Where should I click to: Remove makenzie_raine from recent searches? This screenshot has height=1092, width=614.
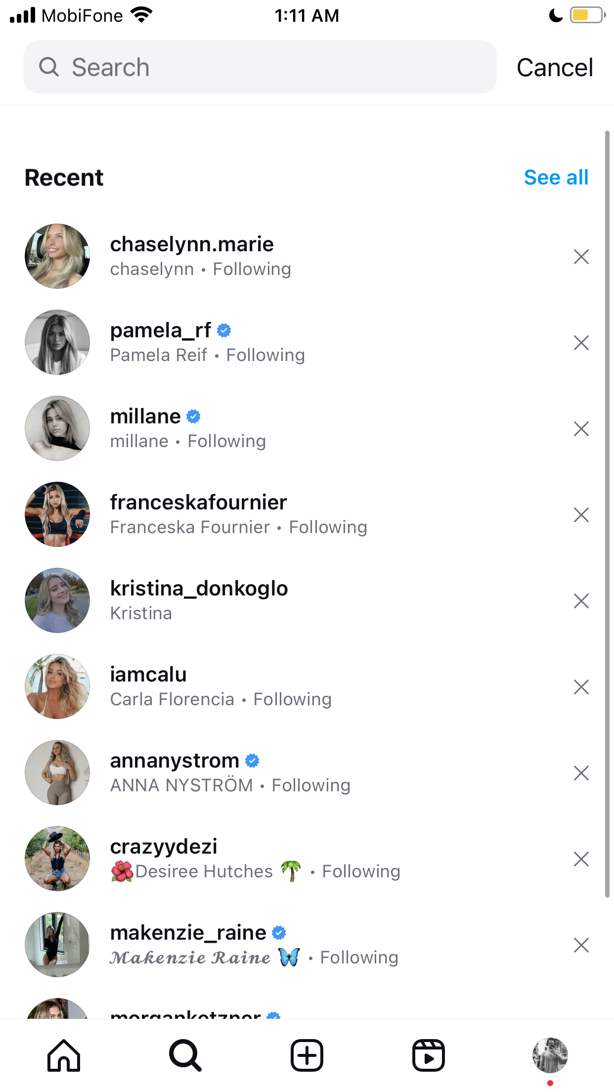(581, 945)
